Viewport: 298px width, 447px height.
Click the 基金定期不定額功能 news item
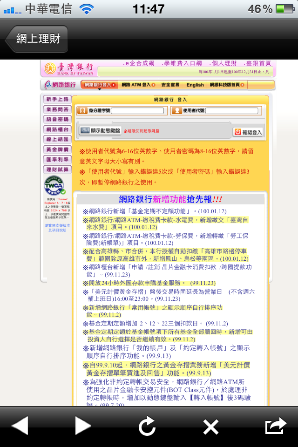[x=155, y=211]
